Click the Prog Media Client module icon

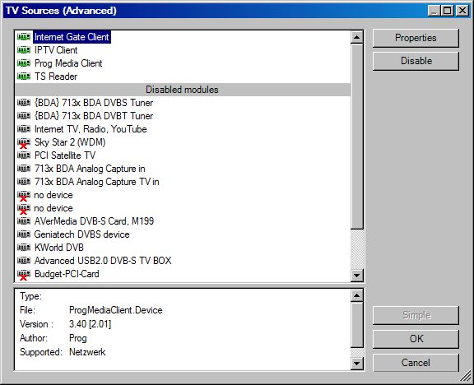24,63
